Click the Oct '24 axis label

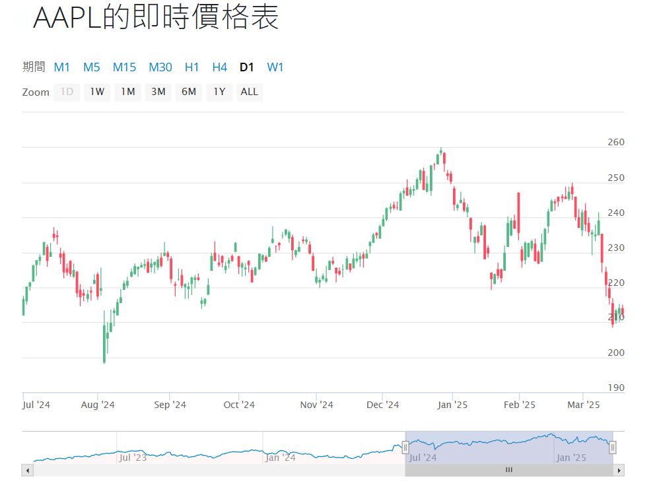click(x=239, y=405)
